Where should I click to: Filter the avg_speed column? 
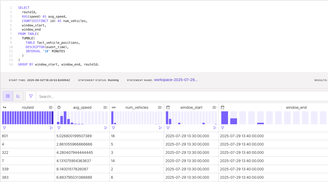click(59, 128)
